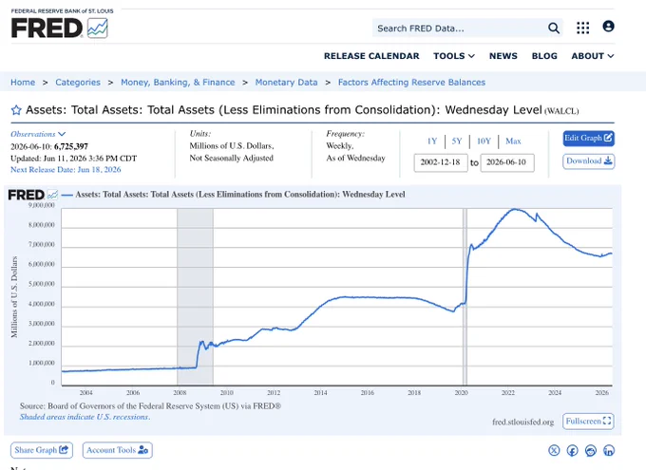Click the start date field 2002-12-18
This screenshot has width=646, height=470.
441,162
